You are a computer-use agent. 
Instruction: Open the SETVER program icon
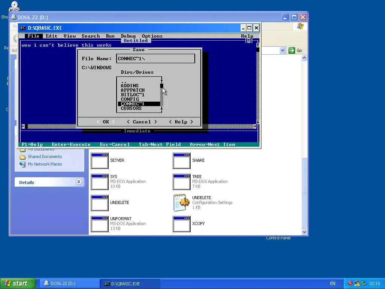pyautogui.click(x=99, y=161)
